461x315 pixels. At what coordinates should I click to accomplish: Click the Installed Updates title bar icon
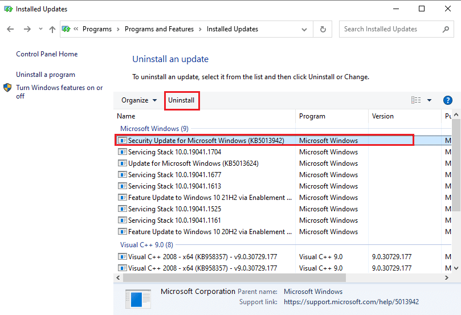8,9
